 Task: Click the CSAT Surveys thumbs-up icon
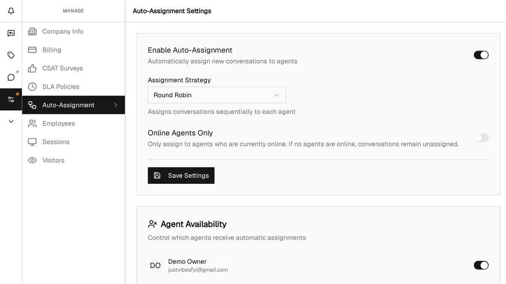32,68
